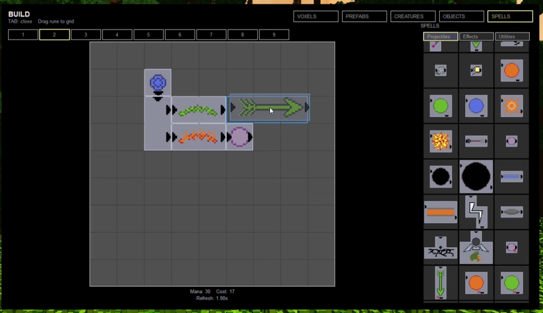Pick the yellow light flash rune
Image resolution: width=543 pixels, height=313 pixels.
(476, 71)
